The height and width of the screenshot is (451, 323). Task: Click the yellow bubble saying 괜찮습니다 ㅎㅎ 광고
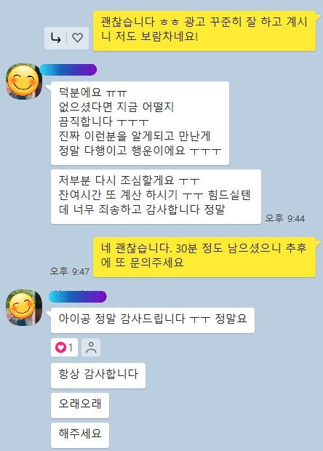click(x=204, y=31)
